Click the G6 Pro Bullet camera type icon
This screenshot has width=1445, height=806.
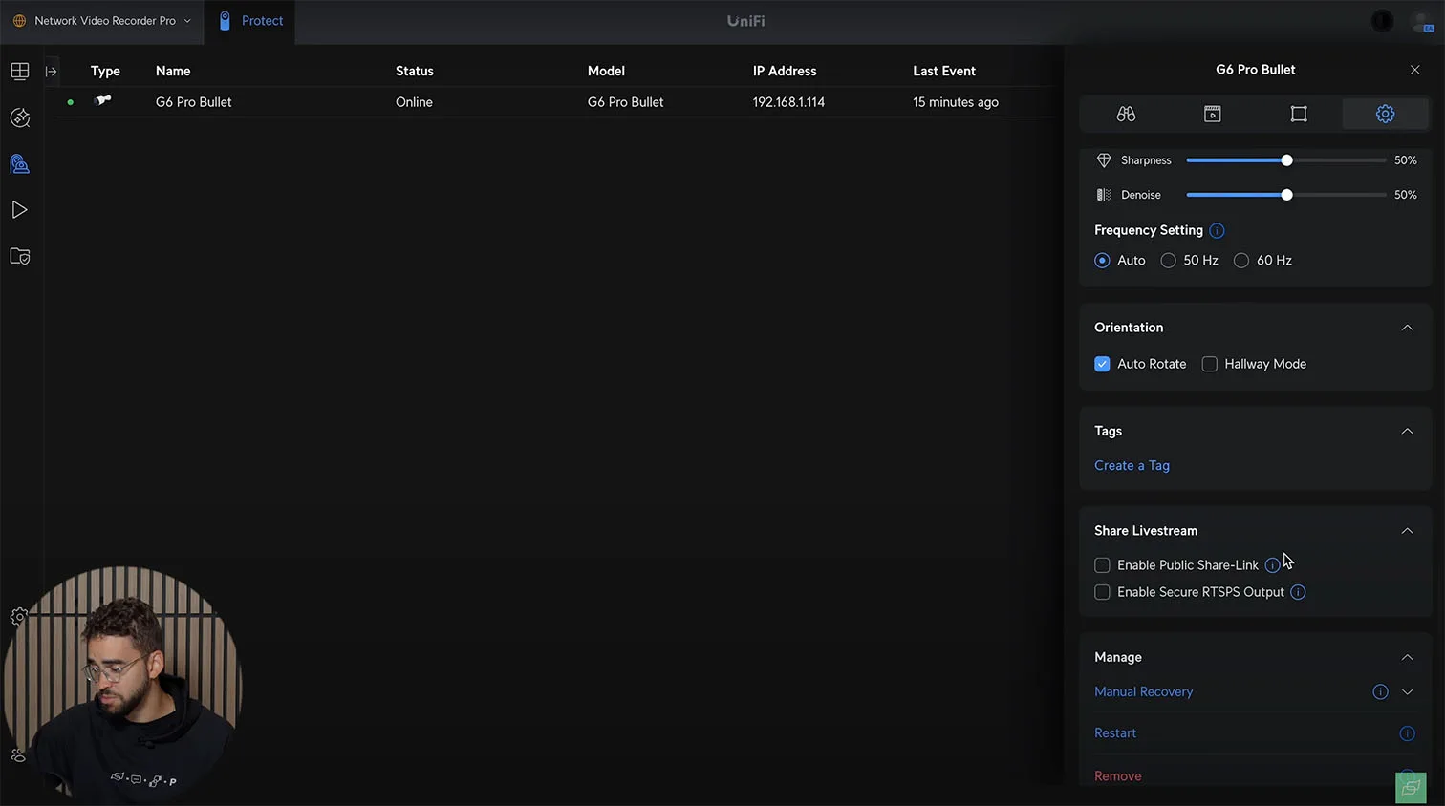(103, 100)
